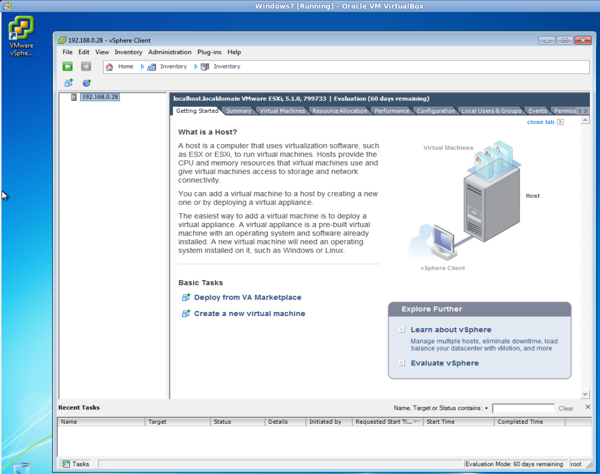600x474 pixels.
Task: Open the Name, Target or Status filter dropdown
Action: coord(486,408)
